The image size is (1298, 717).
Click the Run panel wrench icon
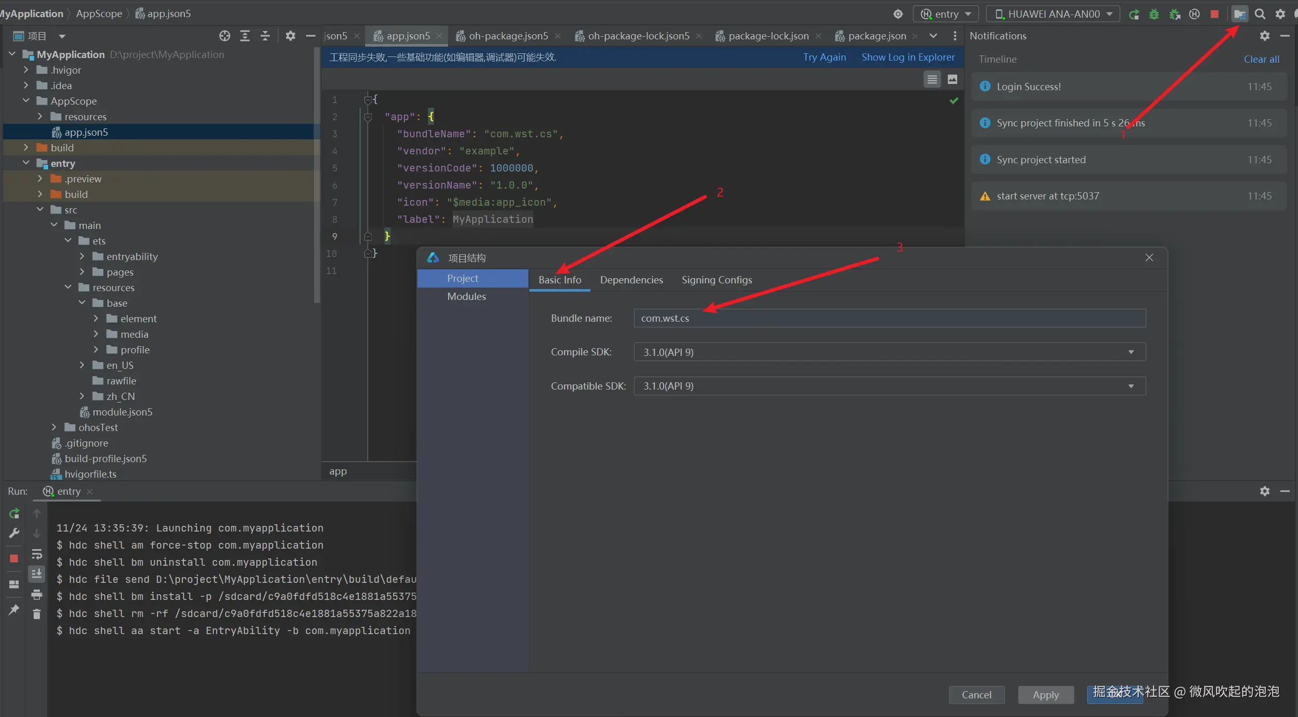coord(14,533)
